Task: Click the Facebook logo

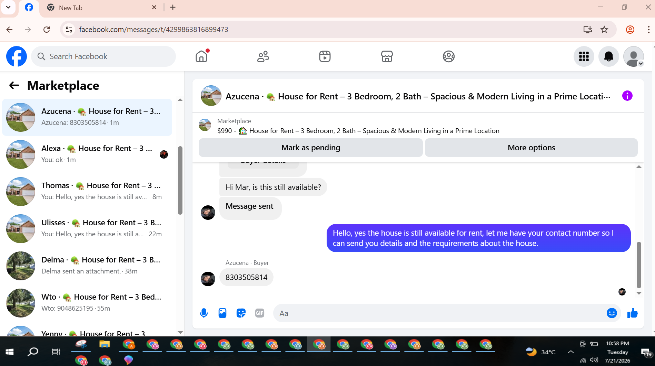Action: pos(17,56)
